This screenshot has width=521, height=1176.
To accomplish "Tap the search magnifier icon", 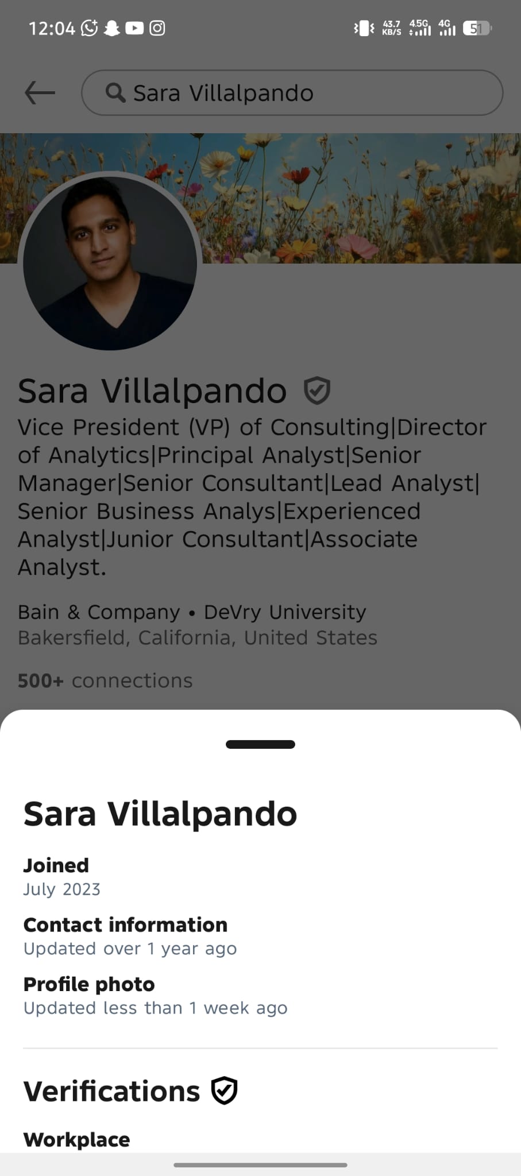I will pos(115,92).
